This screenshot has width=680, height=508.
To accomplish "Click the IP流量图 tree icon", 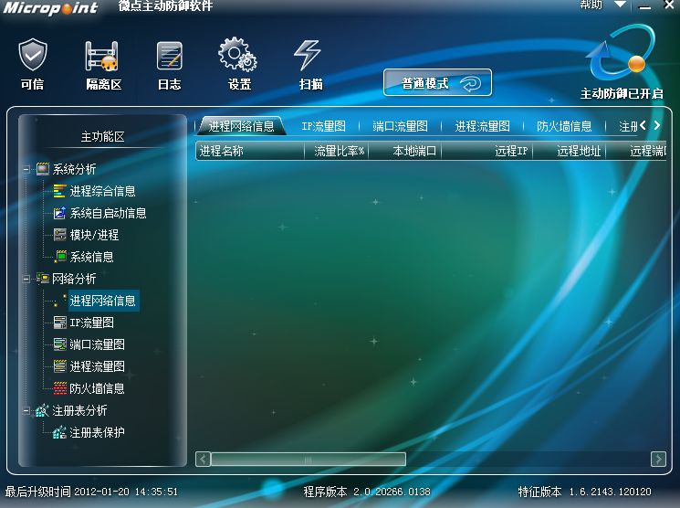I will coord(59,323).
